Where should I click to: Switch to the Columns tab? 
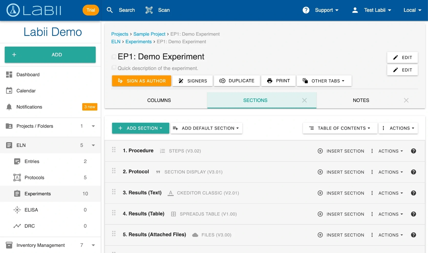pyautogui.click(x=159, y=100)
